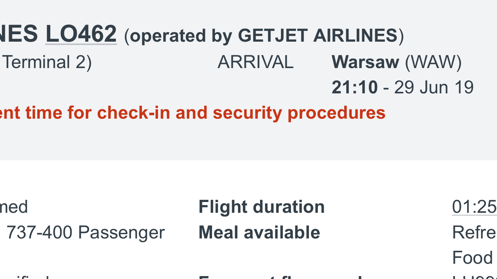Click the partial 'med' status text
This screenshot has height=279, width=497.
point(14,207)
